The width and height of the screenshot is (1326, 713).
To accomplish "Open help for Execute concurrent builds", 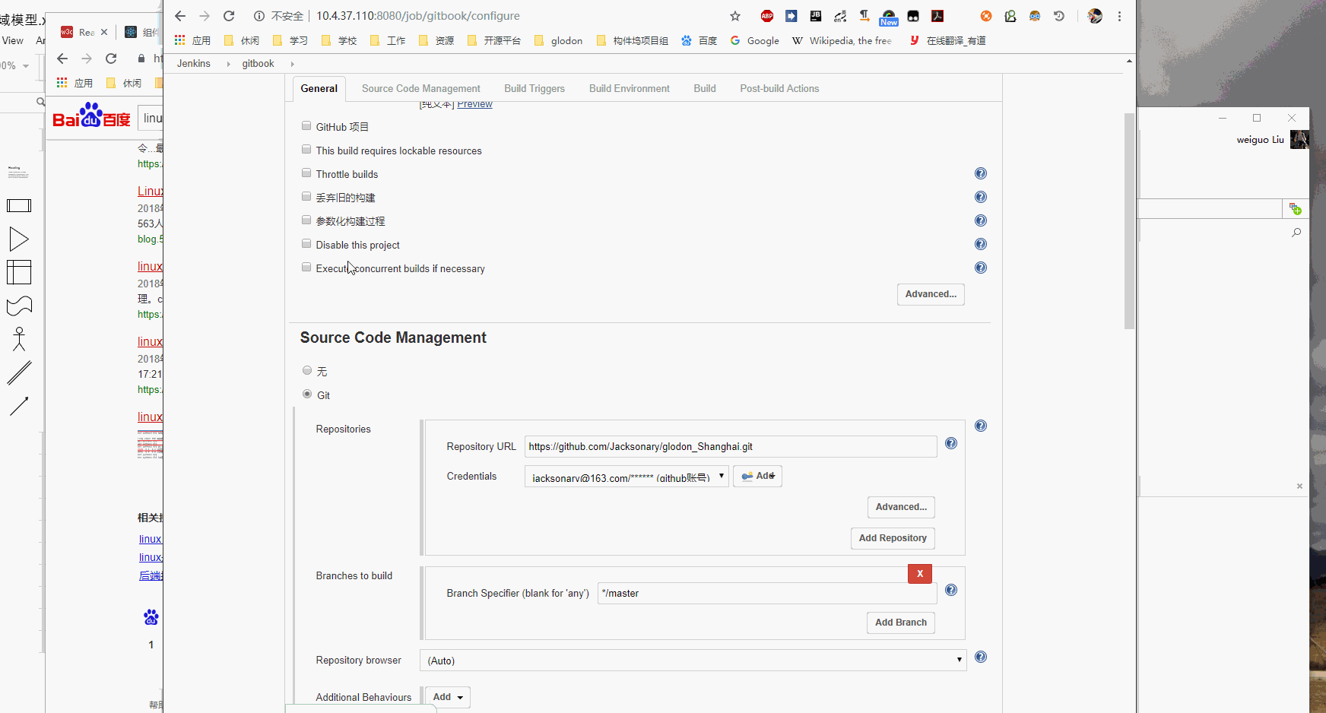I will [981, 268].
